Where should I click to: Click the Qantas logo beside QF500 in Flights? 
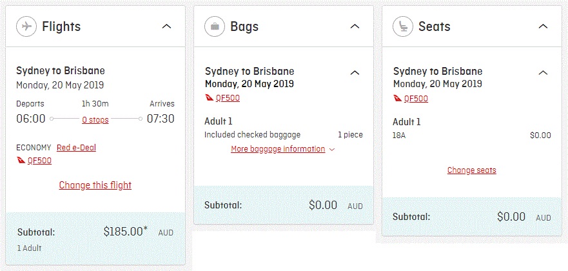(21, 160)
